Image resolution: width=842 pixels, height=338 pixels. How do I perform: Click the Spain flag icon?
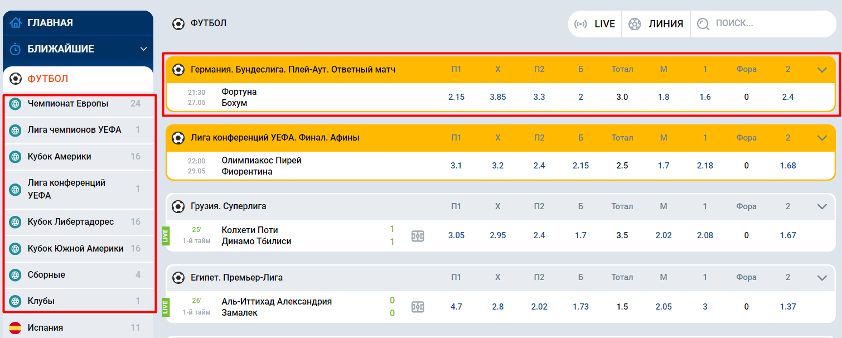tap(16, 327)
